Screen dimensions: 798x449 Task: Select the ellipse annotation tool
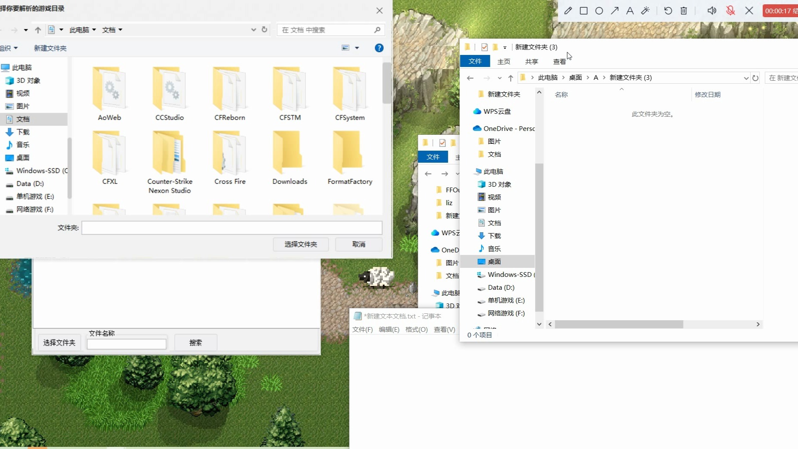pos(599,11)
